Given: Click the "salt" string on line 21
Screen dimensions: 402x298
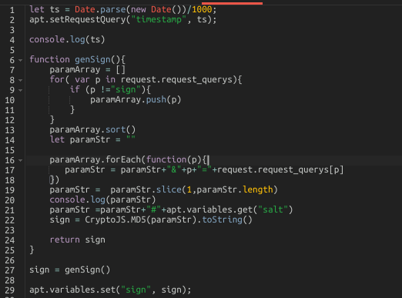Looking at the screenshot, I should [x=273, y=209].
